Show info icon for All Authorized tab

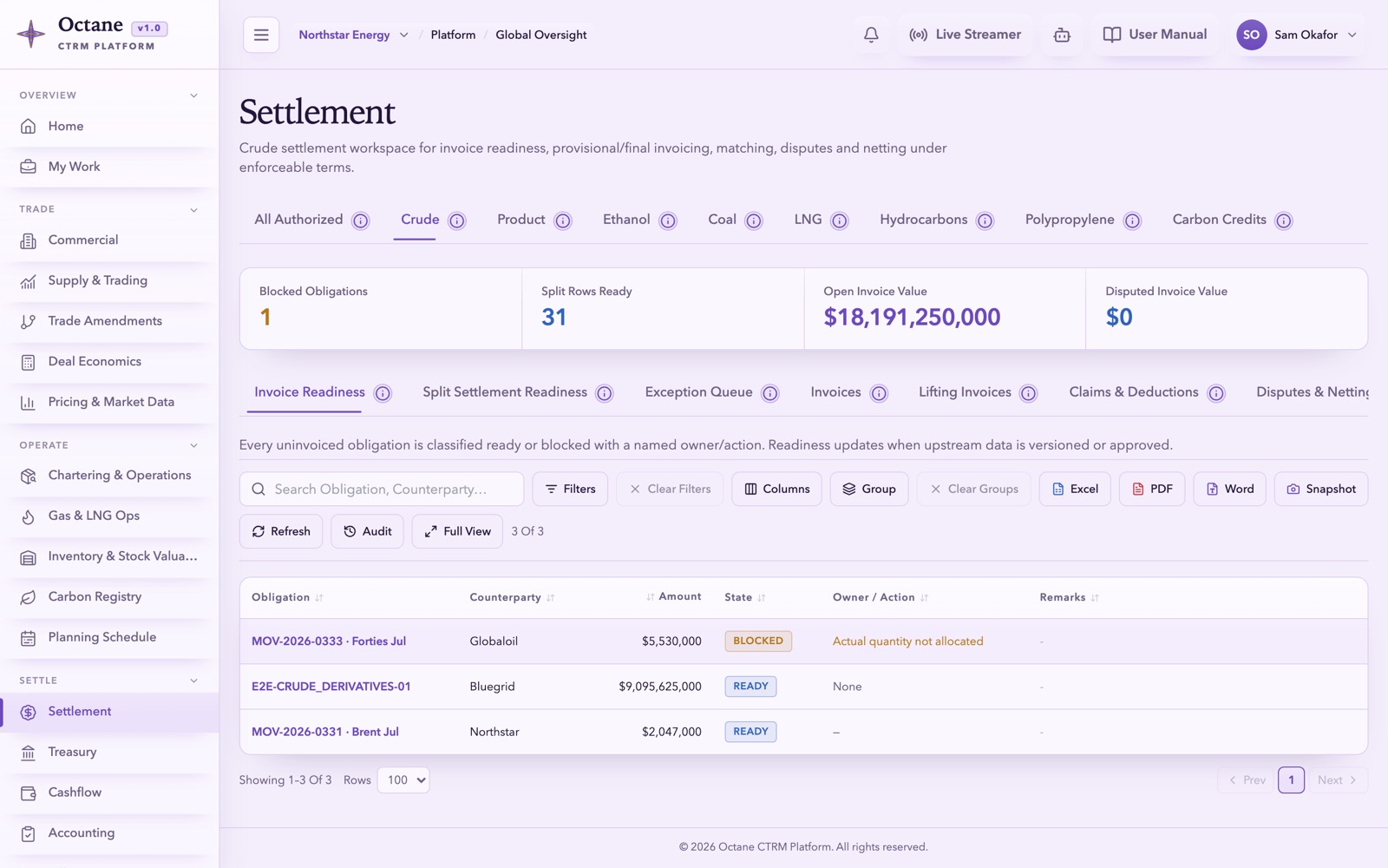coord(361,220)
